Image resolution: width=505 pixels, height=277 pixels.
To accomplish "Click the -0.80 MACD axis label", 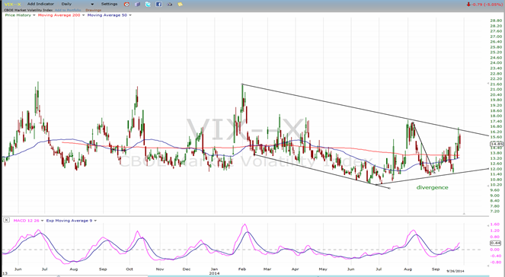I will [x=495, y=263].
